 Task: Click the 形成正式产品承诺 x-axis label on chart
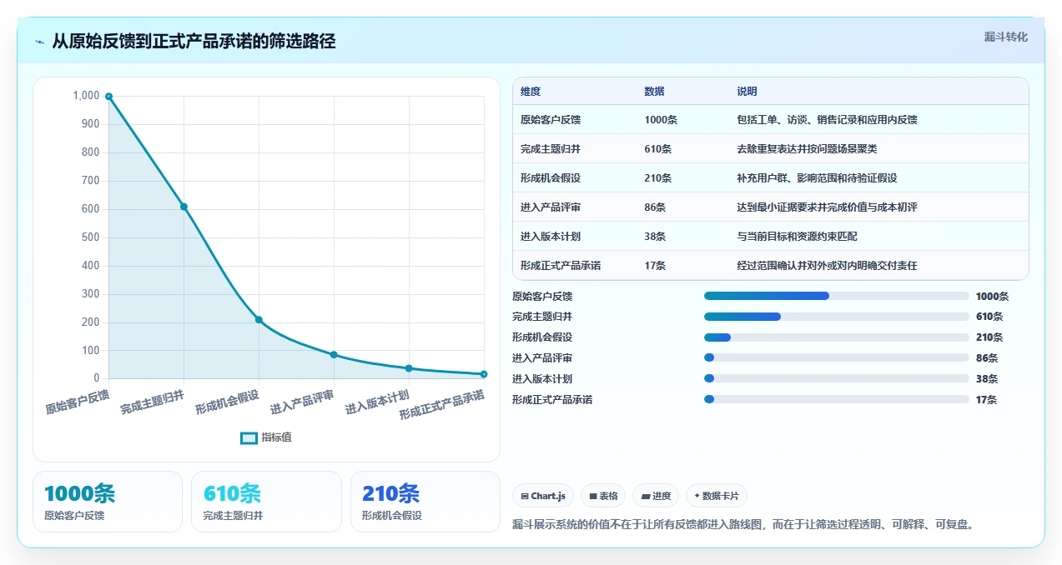(x=442, y=406)
